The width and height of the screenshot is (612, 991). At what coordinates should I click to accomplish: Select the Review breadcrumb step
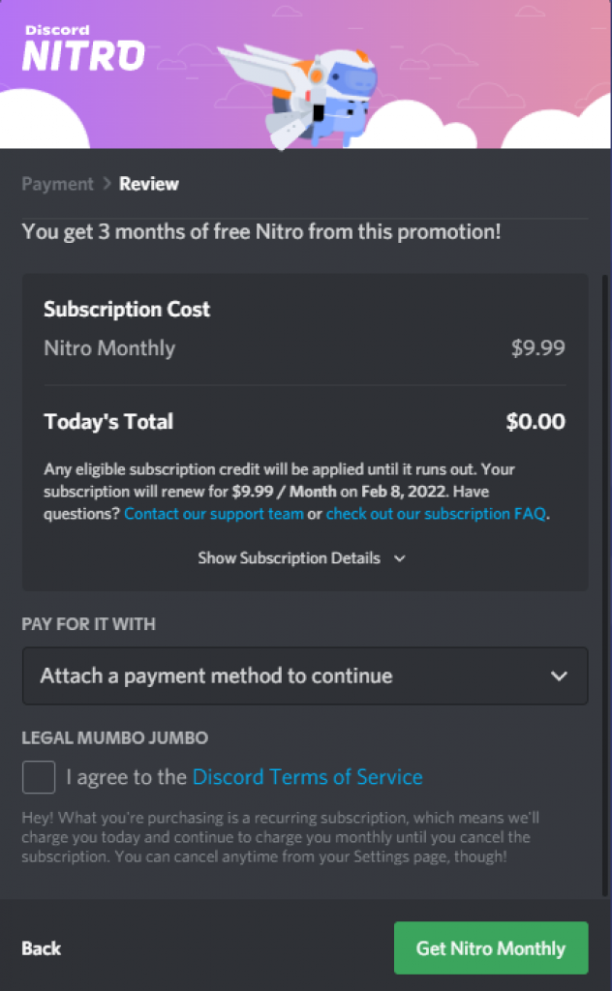click(149, 184)
